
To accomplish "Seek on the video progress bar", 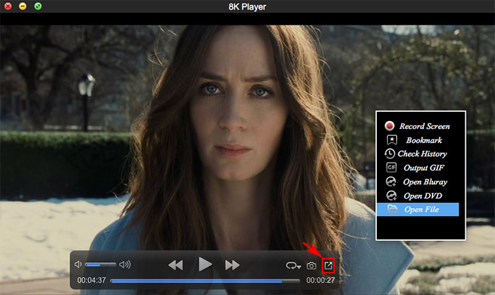I will [x=205, y=280].
